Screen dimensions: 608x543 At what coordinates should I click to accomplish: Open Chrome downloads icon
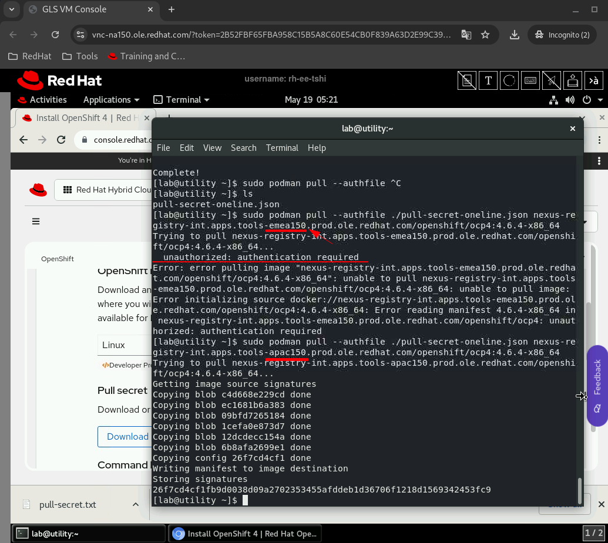coord(515,35)
